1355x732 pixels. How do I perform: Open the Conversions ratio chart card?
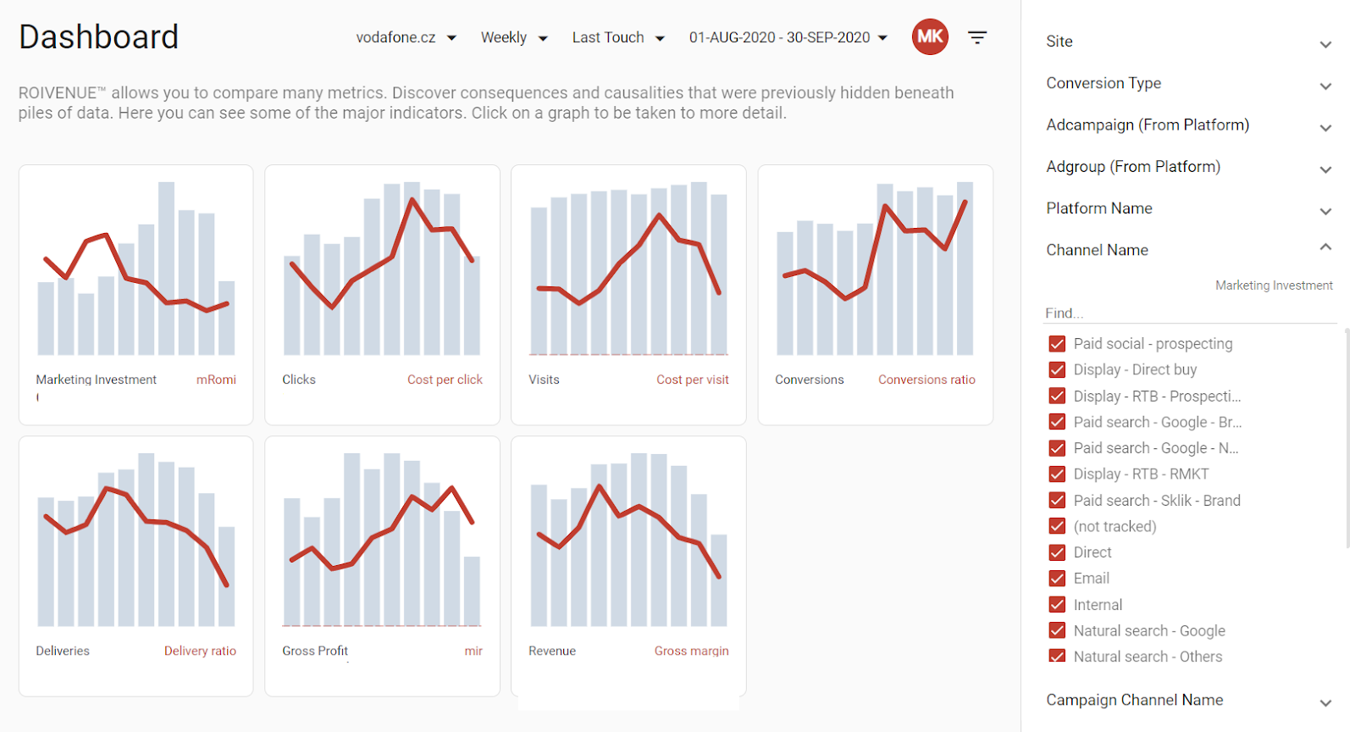(x=875, y=295)
